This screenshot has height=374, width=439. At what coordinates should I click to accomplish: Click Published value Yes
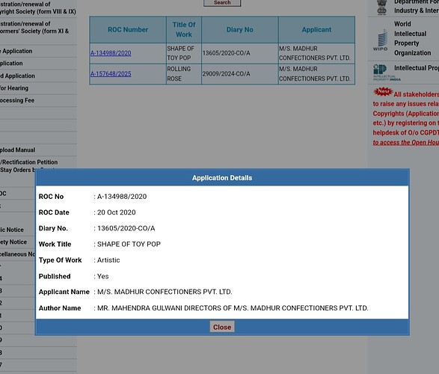[x=103, y=276]
